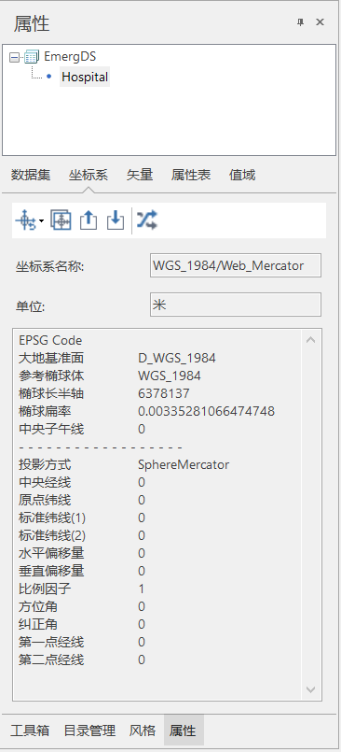Open the 值域 tab
The height and width of the screenshot is (752, 341).
click(242, 175)
